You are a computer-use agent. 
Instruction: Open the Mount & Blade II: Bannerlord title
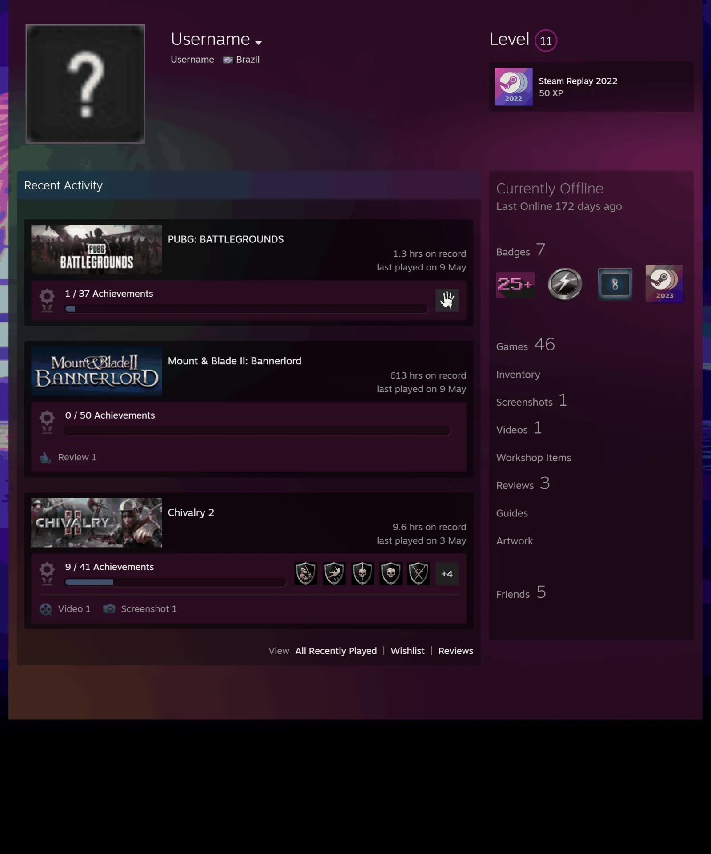(234, 361)
